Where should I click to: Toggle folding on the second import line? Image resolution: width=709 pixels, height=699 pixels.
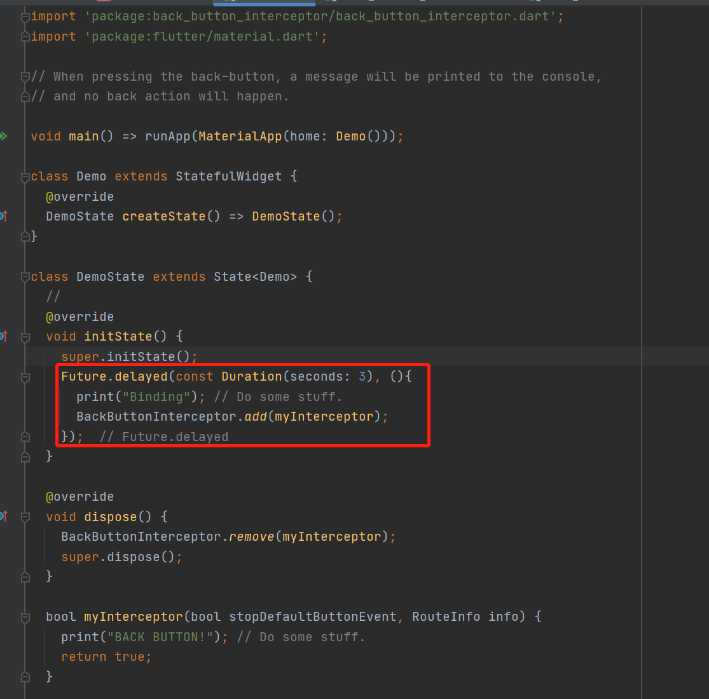[x=25, y=36]
